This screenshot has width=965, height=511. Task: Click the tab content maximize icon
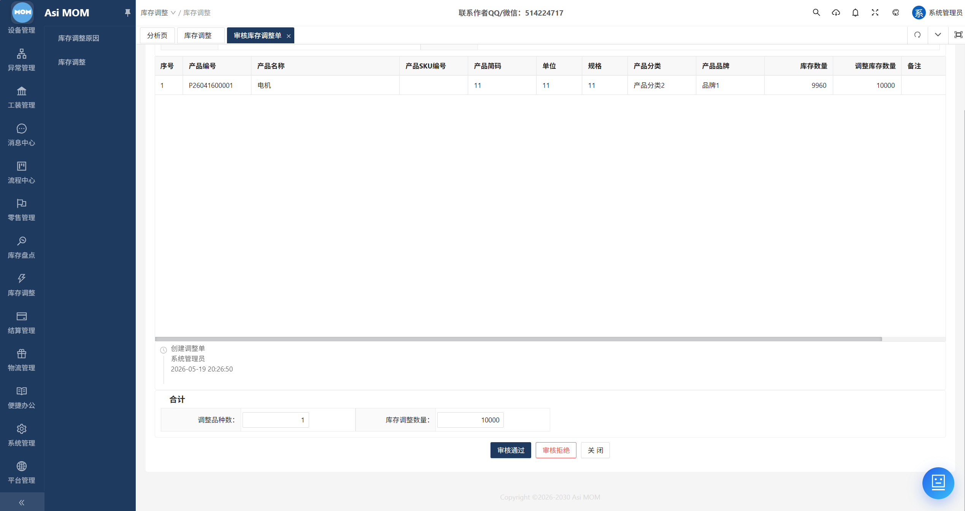coord(958,35)
